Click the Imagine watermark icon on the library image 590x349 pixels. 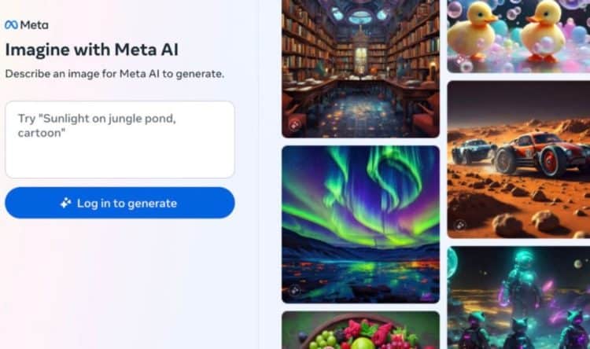pyautogui.click(x=295, y=125)
